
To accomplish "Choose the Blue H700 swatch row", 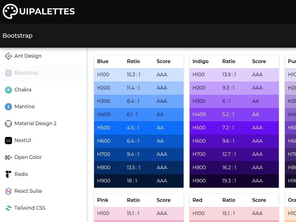I will [x=139, y=154].
